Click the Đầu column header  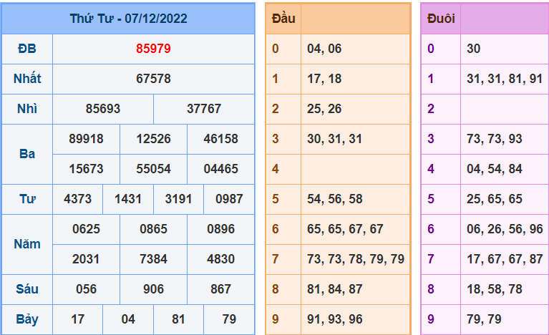pos(283,19)
